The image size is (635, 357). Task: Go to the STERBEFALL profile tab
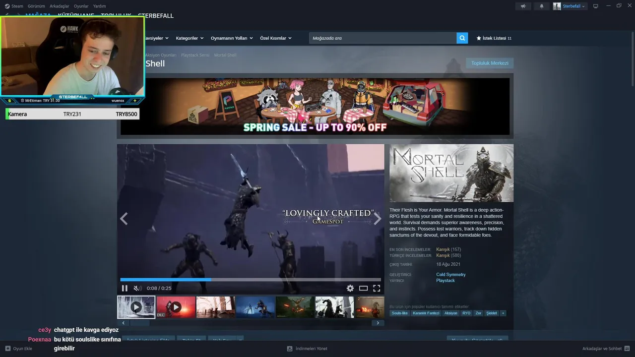(x=156, y=16)
